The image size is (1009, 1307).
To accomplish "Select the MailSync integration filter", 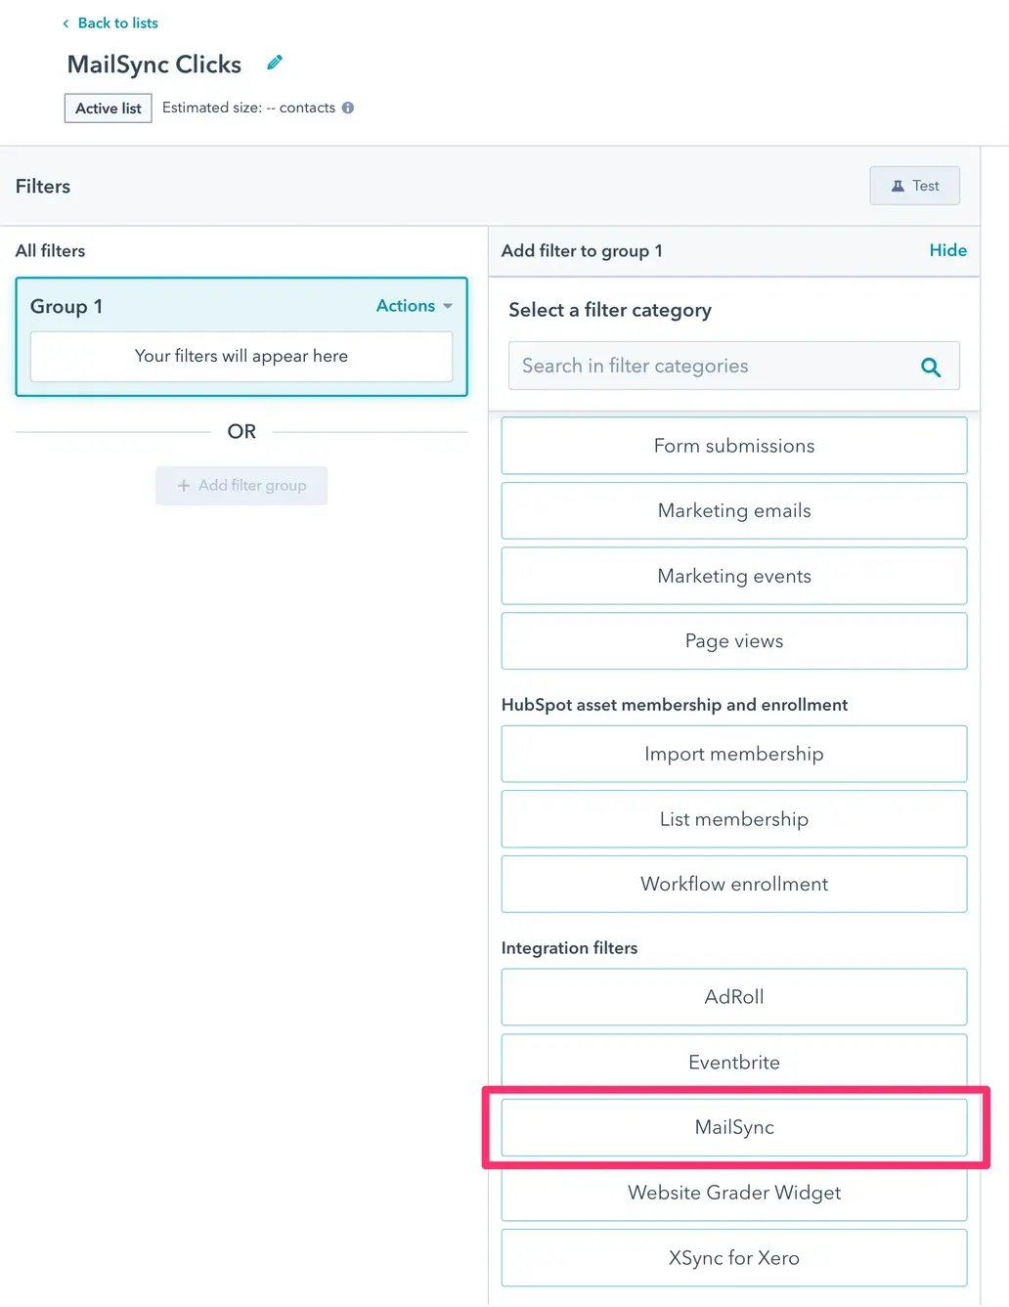I will click(x=734, y=1127).
